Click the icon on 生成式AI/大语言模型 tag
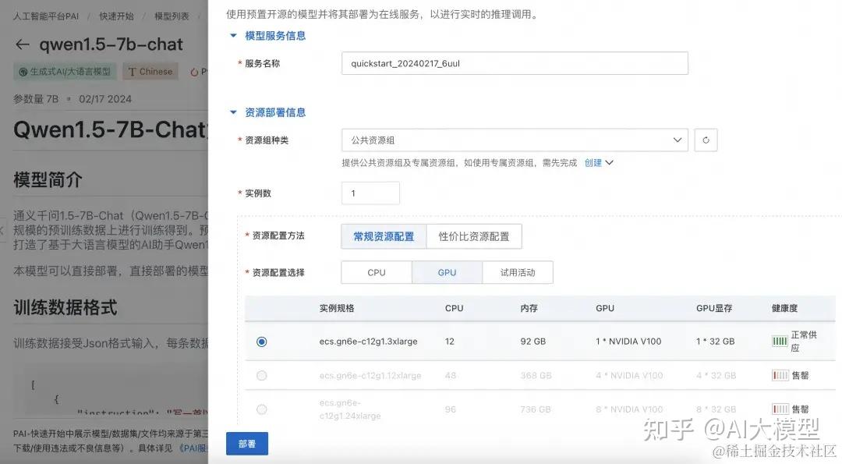 tap(23, 72)
